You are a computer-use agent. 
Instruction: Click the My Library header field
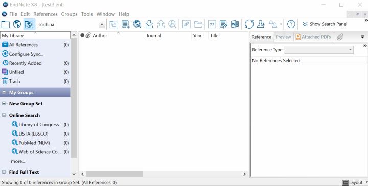(x=35, y=35)
